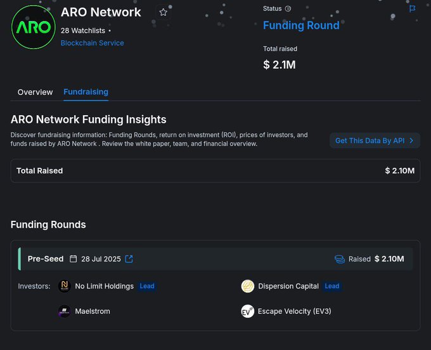Click the Funding Round status link

pyautogui.click(x=301, y=25)
